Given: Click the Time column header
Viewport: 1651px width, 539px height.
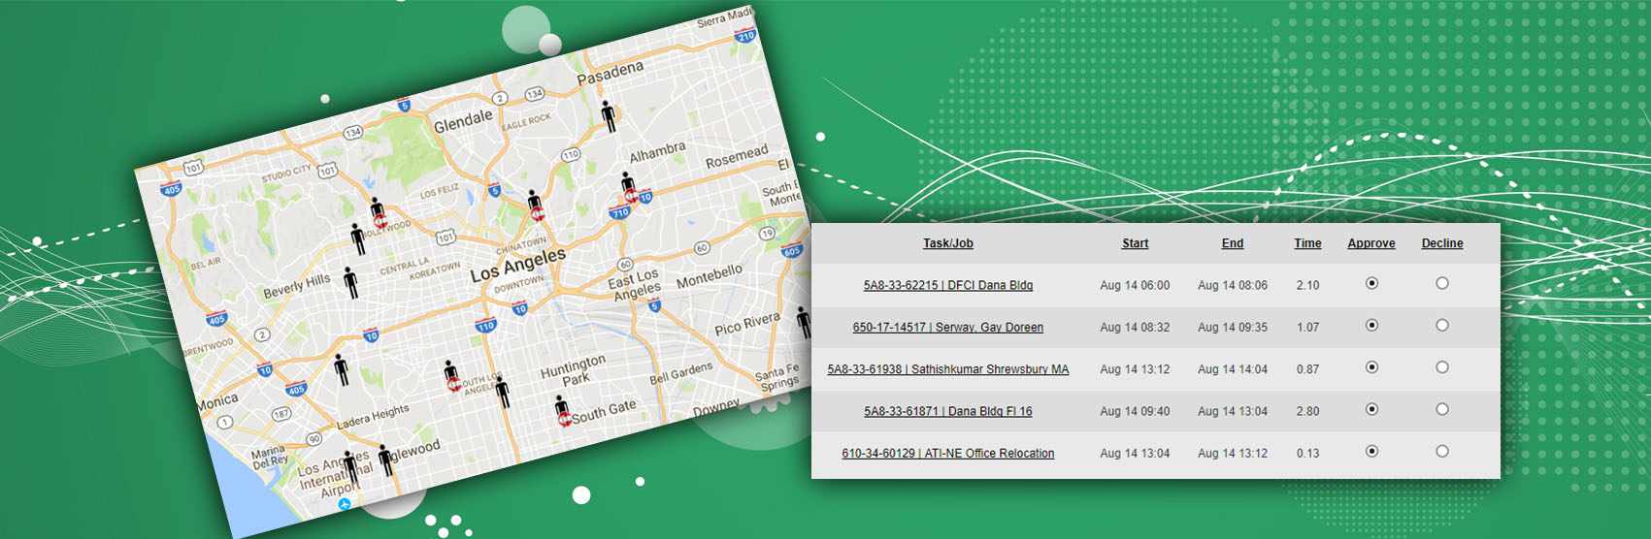Looking at the screenshot, I should pyautogui.click(x=1307, y=243).
